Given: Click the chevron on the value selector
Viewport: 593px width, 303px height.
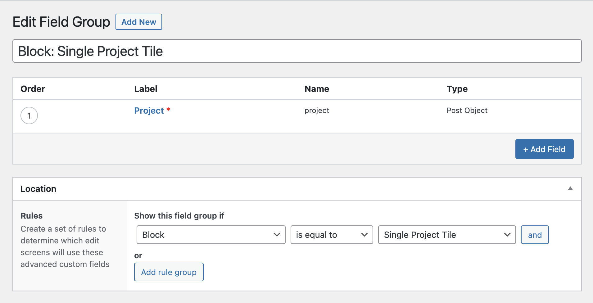Looking at the screenshot, I should pyautogui.click(x=507, y=235).
